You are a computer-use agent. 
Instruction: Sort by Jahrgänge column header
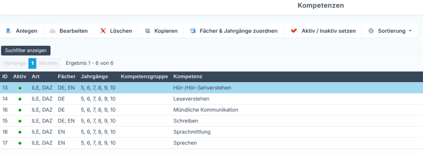(x=95, y=77)
